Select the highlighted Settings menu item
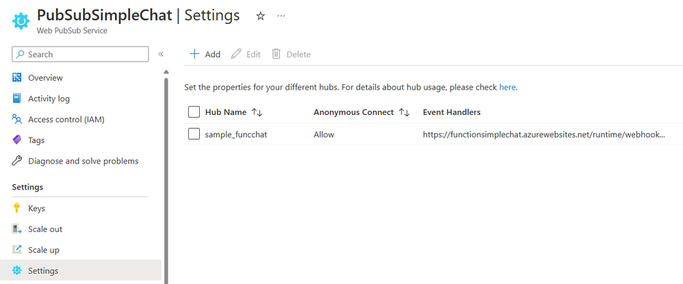Viewport: 683px width, 284px height. tap(81, 270)
